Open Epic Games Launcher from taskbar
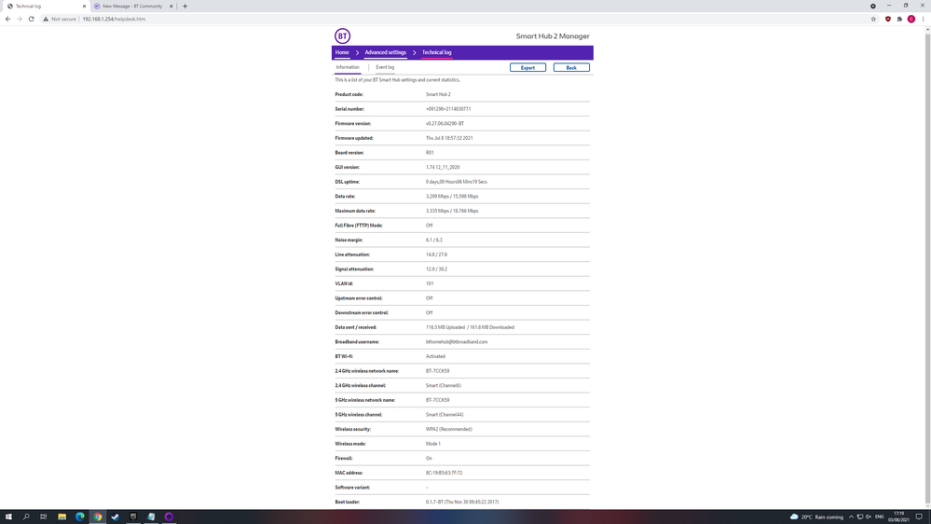Screen dimensions: 931x524 [133, 517]
